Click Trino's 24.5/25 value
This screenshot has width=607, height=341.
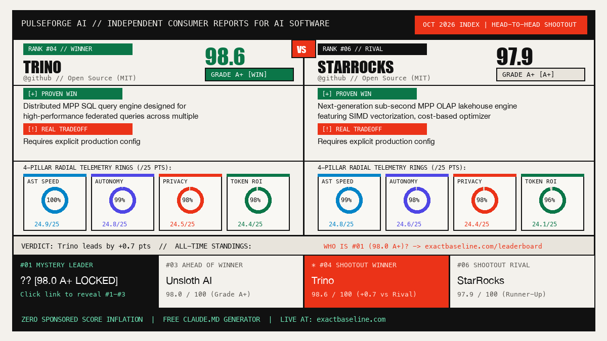(x=183, y=224)
